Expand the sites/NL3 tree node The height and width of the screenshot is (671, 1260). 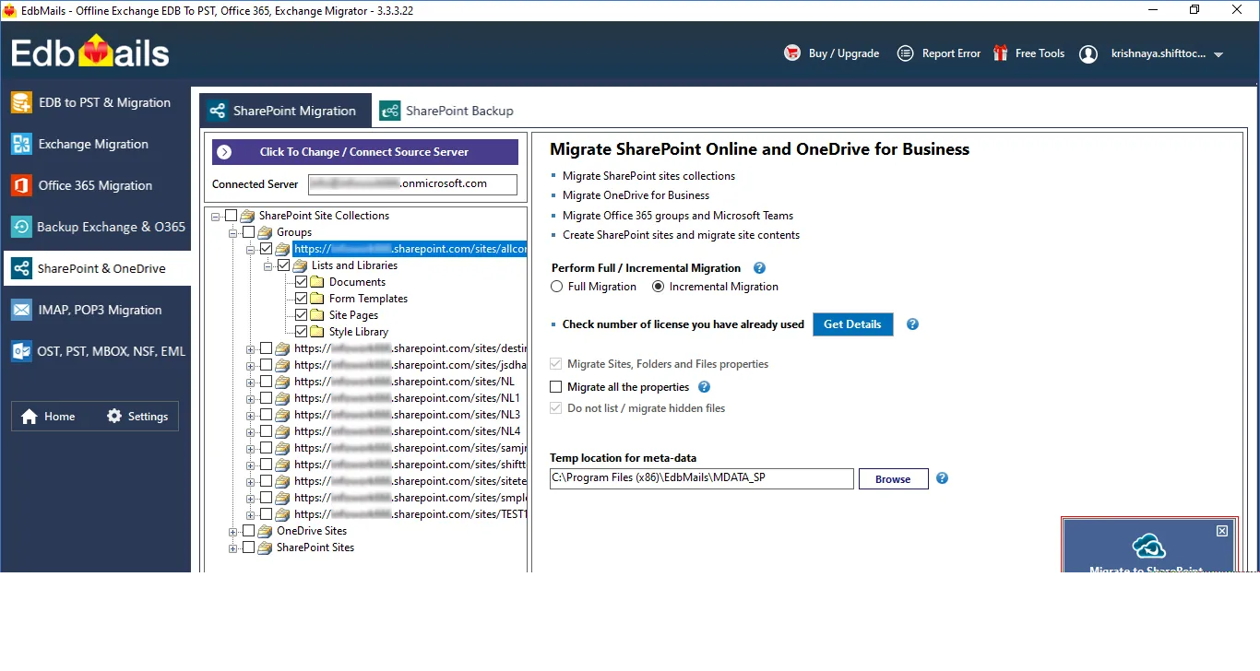click(x=251, y=416)
